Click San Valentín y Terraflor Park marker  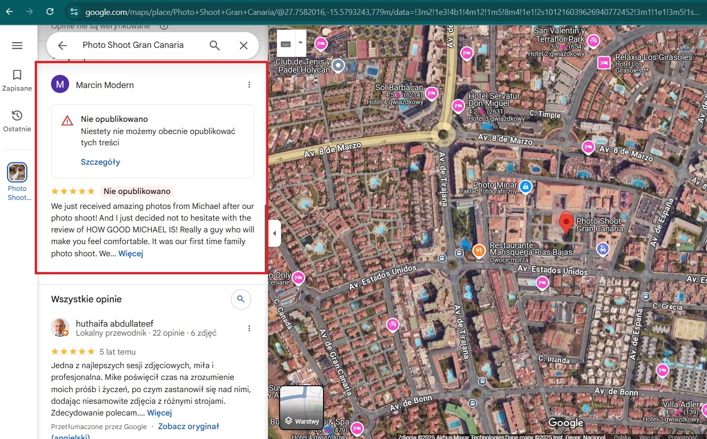pos(593,41)
